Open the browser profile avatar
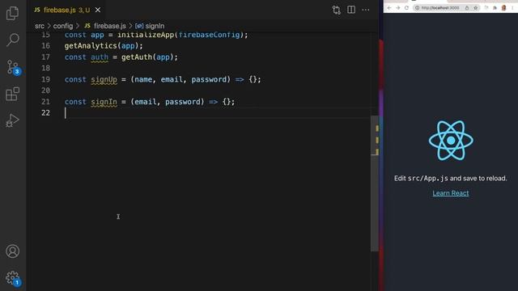This screenshot has height=291, width=518. [x=503, y=8]
